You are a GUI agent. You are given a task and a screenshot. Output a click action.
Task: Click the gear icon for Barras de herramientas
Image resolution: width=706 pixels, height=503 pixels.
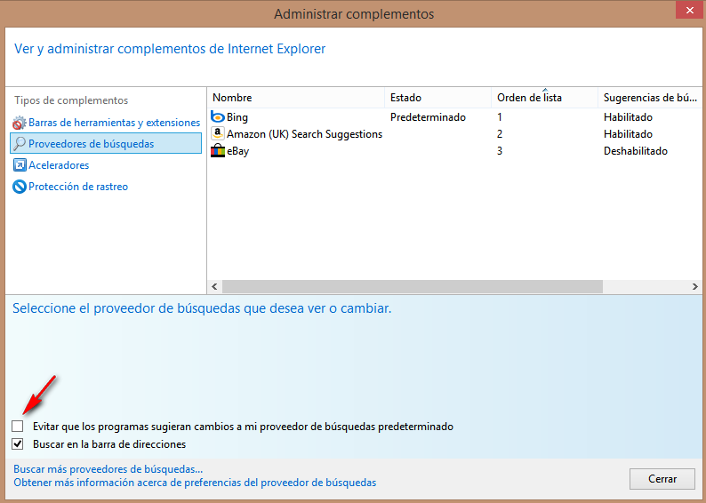20,123
